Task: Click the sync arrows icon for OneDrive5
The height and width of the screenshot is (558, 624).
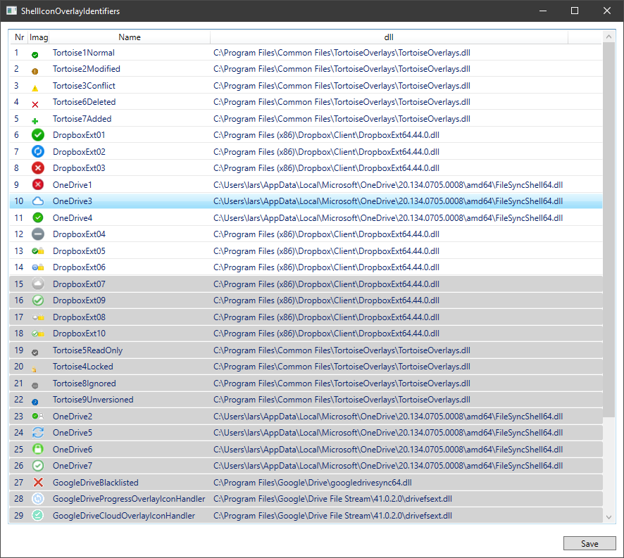Action: [x=38, y=433]
